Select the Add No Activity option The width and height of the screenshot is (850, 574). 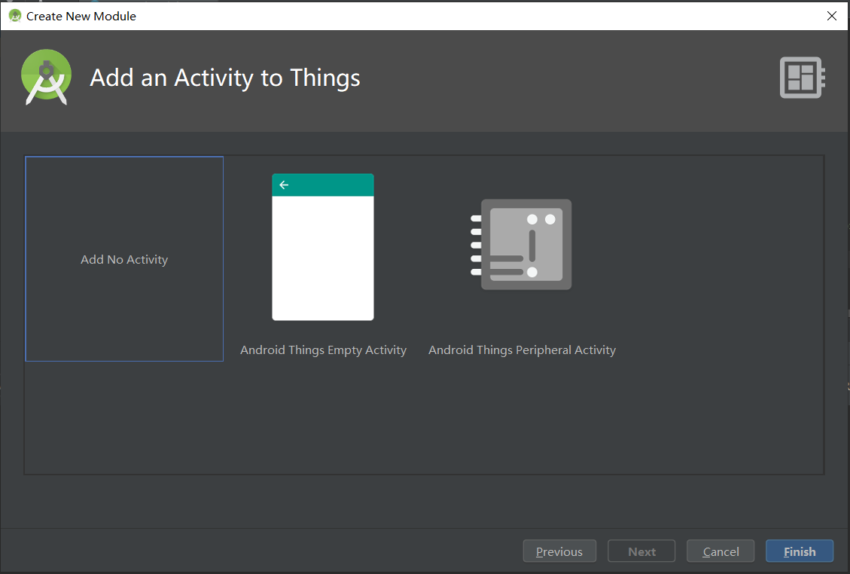(x=124, y=259)
